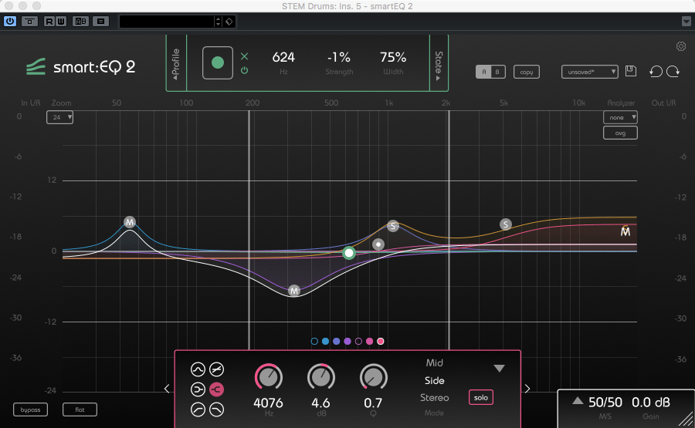This screenshot has height=428, width=695.
Task: Step through presets with the up/down arrows
Action: pyautogui.click(x=218, y=22)
